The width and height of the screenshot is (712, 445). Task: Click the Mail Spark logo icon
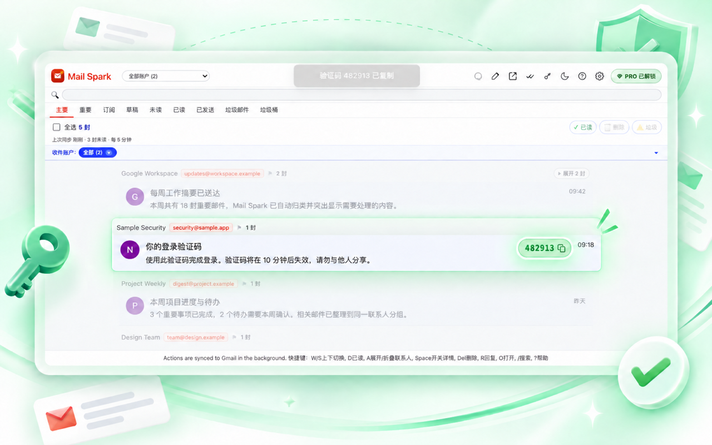click(58, 76)
